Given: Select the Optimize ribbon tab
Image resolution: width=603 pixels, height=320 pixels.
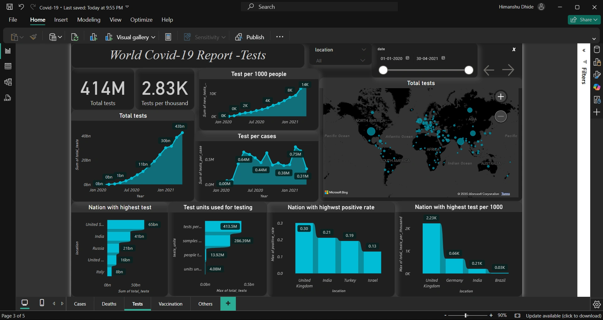Looking at the screenshot, I should pos(141,19).
